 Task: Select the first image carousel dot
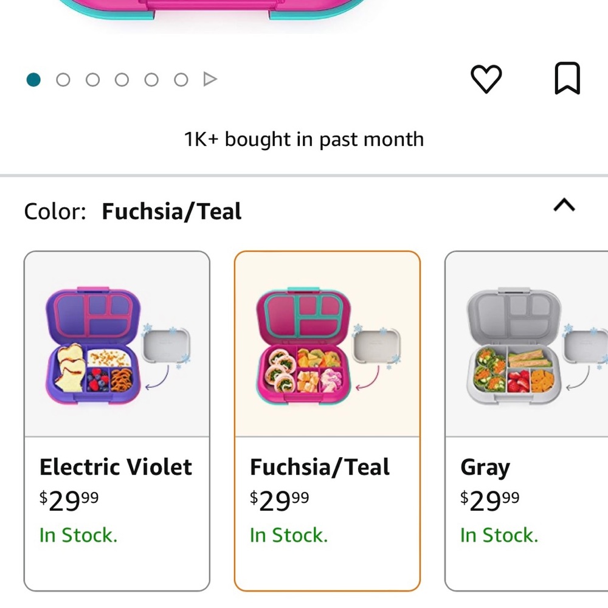[x=33, y=80]
